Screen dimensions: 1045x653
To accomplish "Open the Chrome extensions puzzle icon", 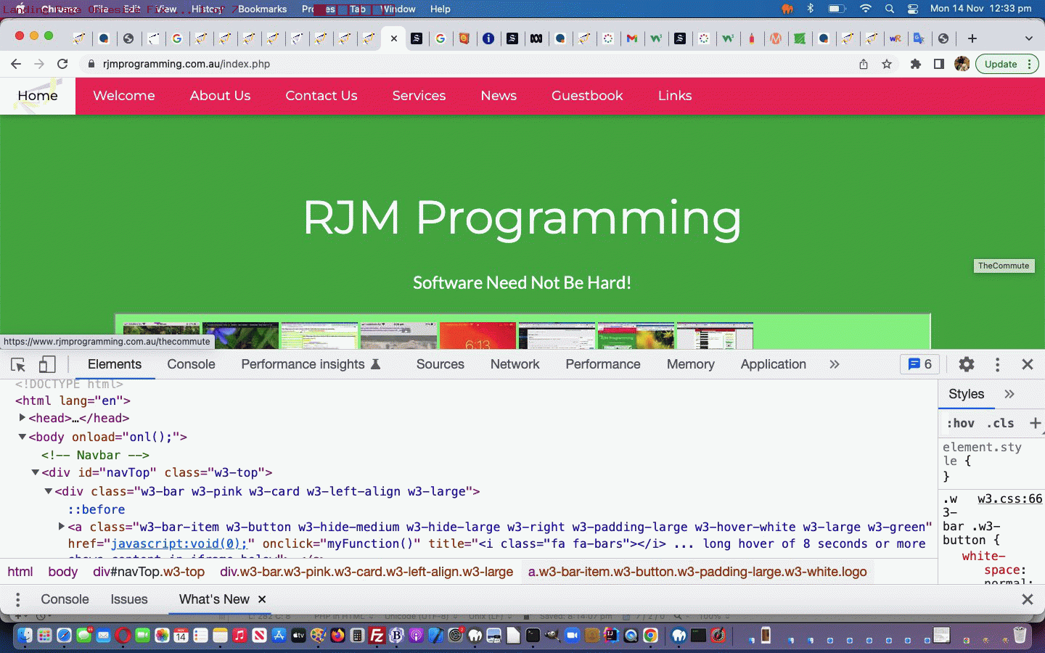I will tap(916, 64).
